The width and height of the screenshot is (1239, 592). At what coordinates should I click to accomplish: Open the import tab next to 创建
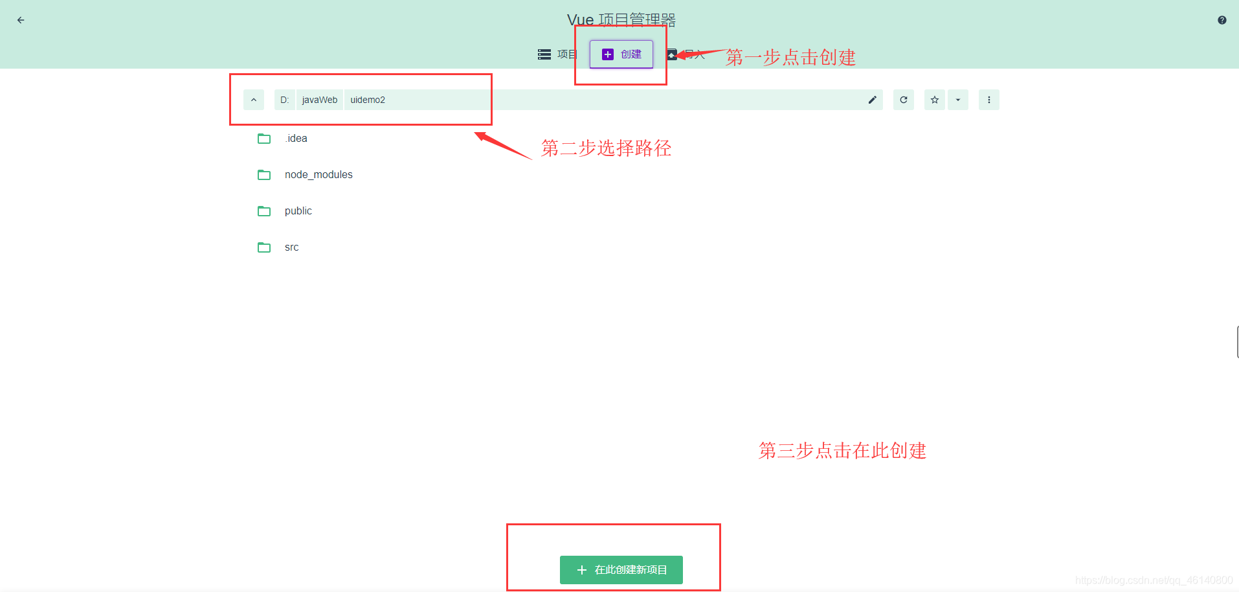(686, 54)
